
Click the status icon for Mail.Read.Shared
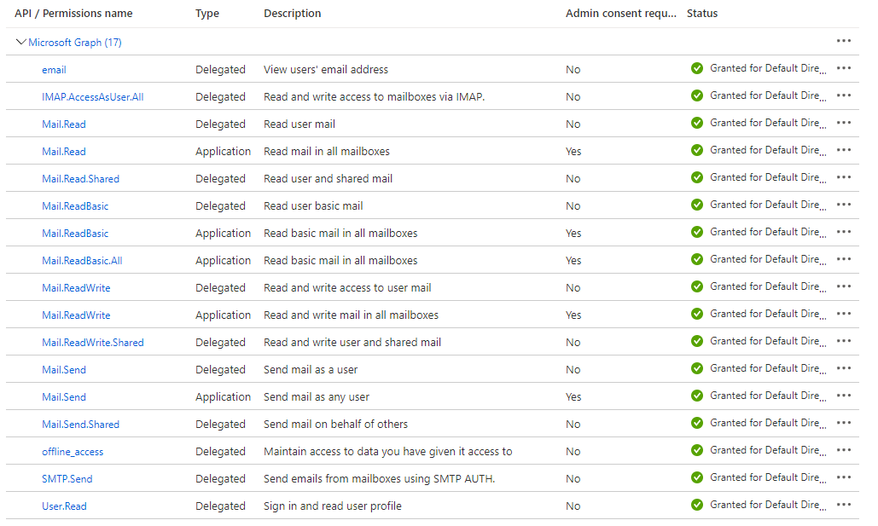[698, 177]
